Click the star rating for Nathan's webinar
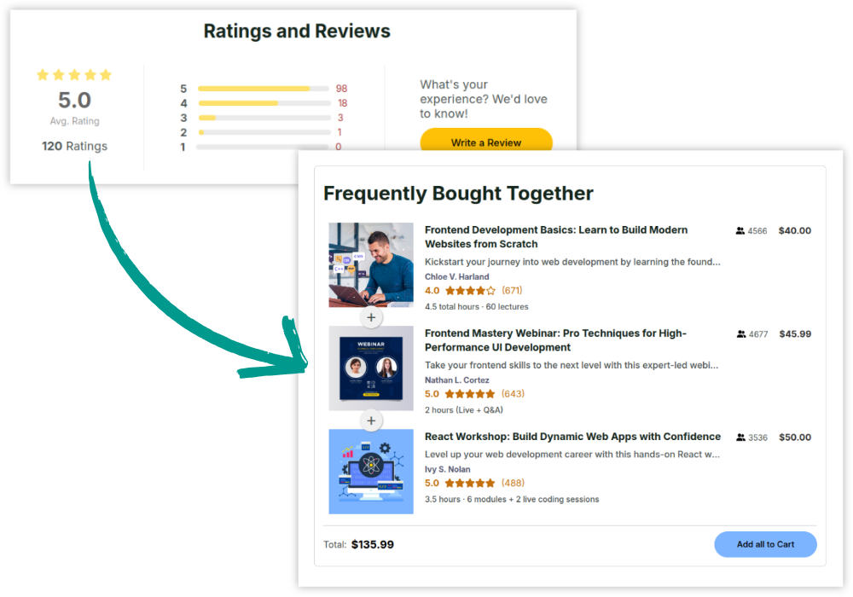Screen dimensions: 853x597 click(470, 394)
